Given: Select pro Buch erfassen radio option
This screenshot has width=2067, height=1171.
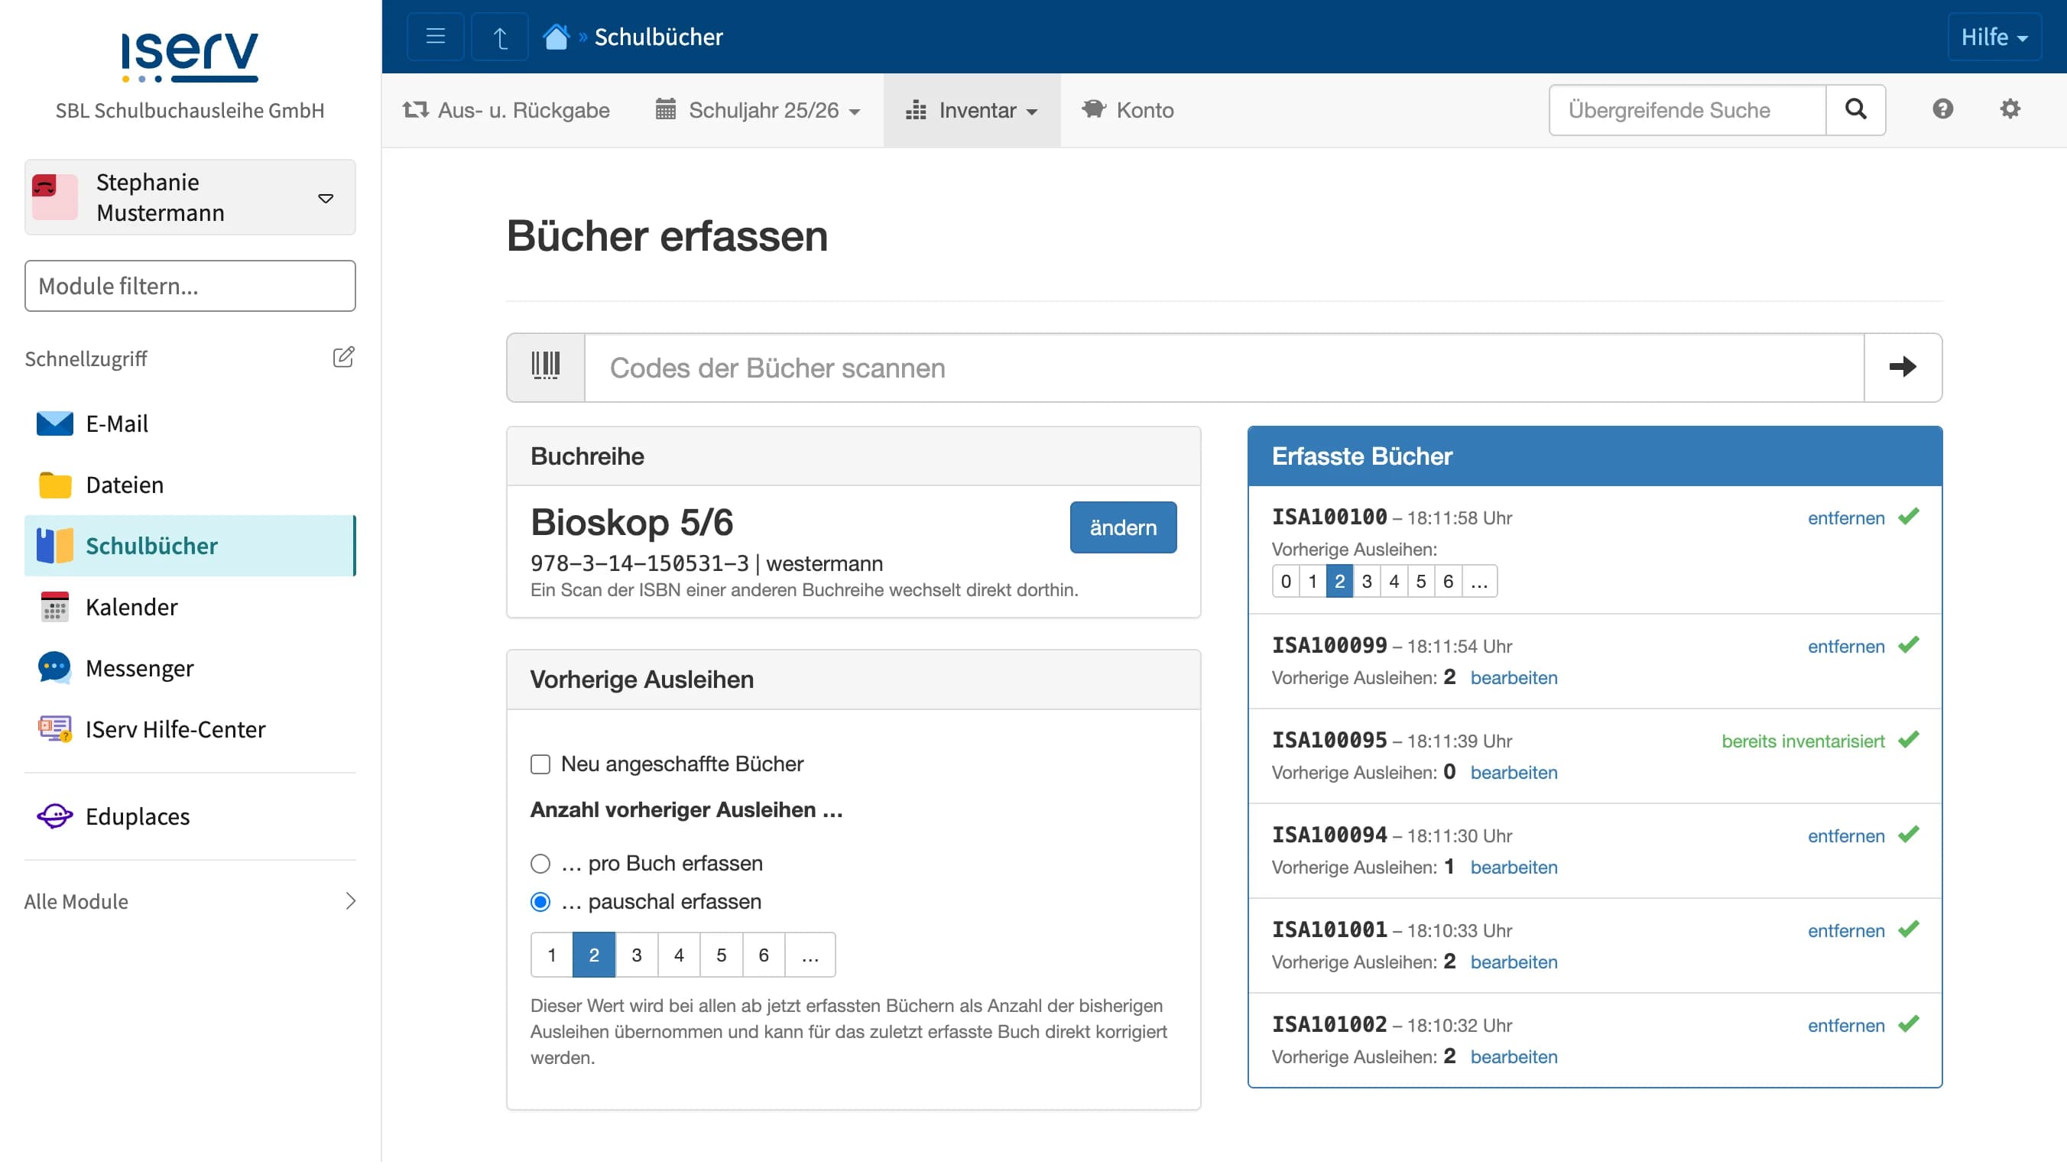Looking at the screenshot, I should (x=540, y=864).
